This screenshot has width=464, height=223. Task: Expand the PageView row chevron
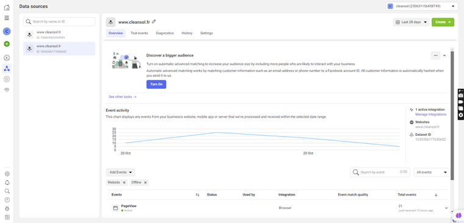click(x=446, y=208)
